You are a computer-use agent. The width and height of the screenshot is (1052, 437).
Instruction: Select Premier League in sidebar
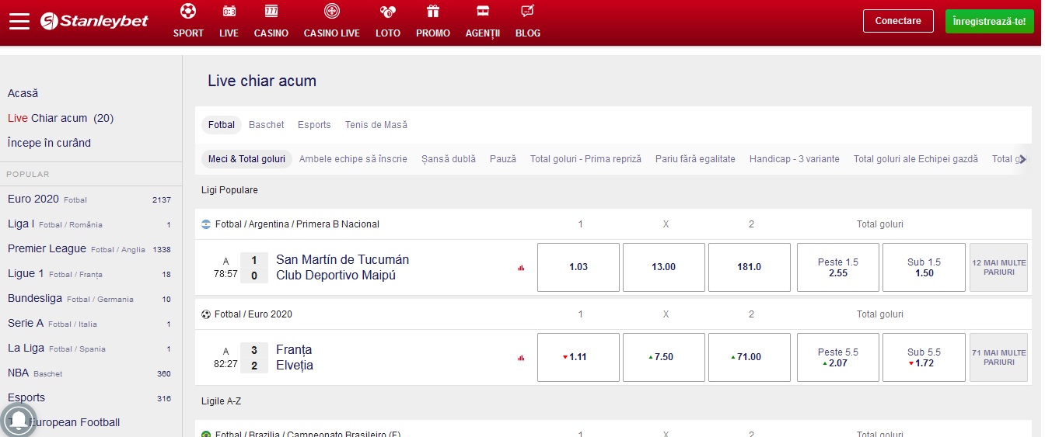[x=89, y=249]
